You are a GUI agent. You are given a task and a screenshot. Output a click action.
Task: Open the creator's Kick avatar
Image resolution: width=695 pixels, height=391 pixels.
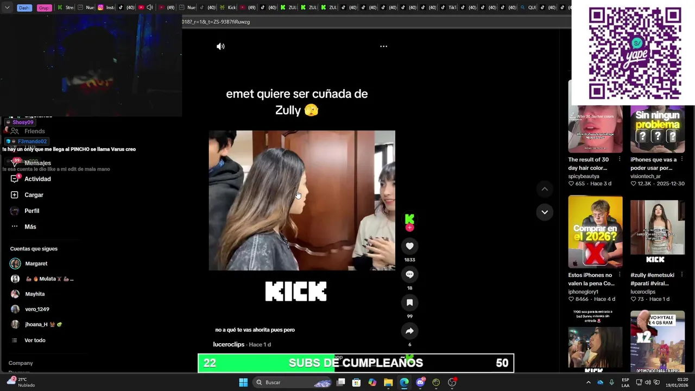click(410, 218)
